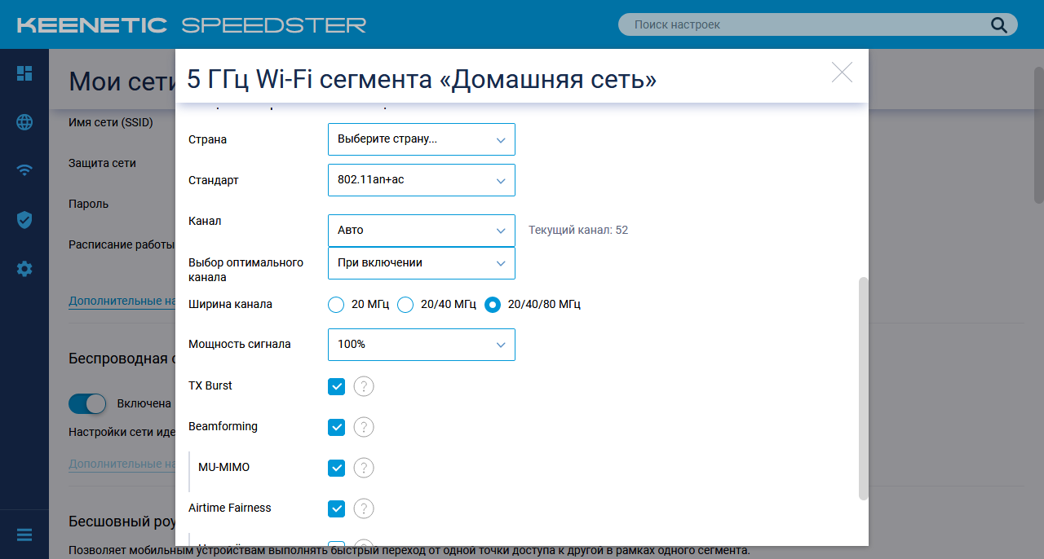Open the Выбор оптимального канала dropdown
Viewport: 1044px width, 559px height.
click(422, 263)
